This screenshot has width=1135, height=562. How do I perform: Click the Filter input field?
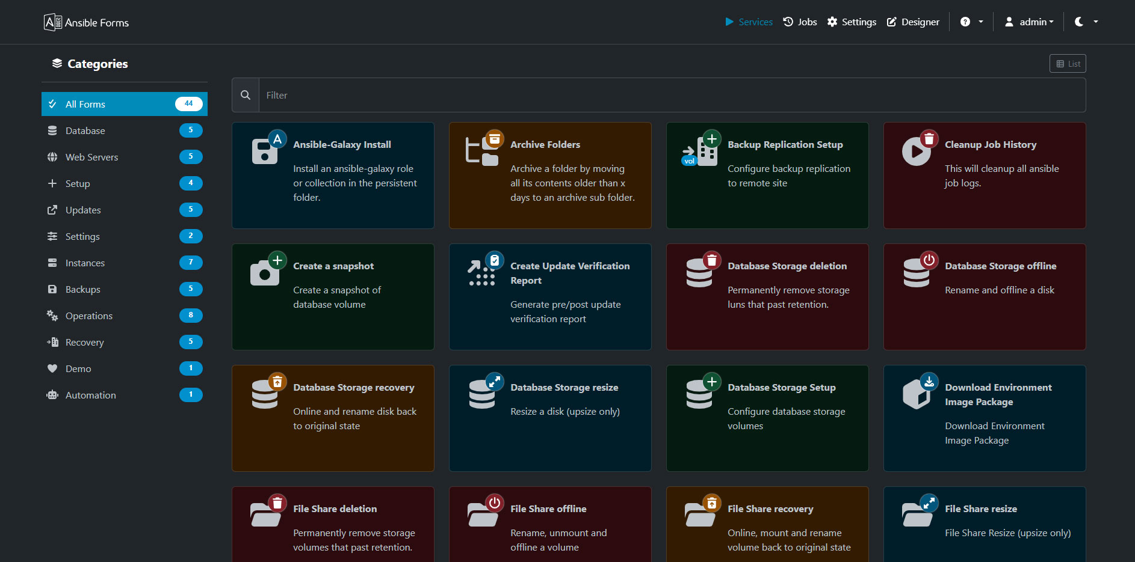tap(672, 95)
